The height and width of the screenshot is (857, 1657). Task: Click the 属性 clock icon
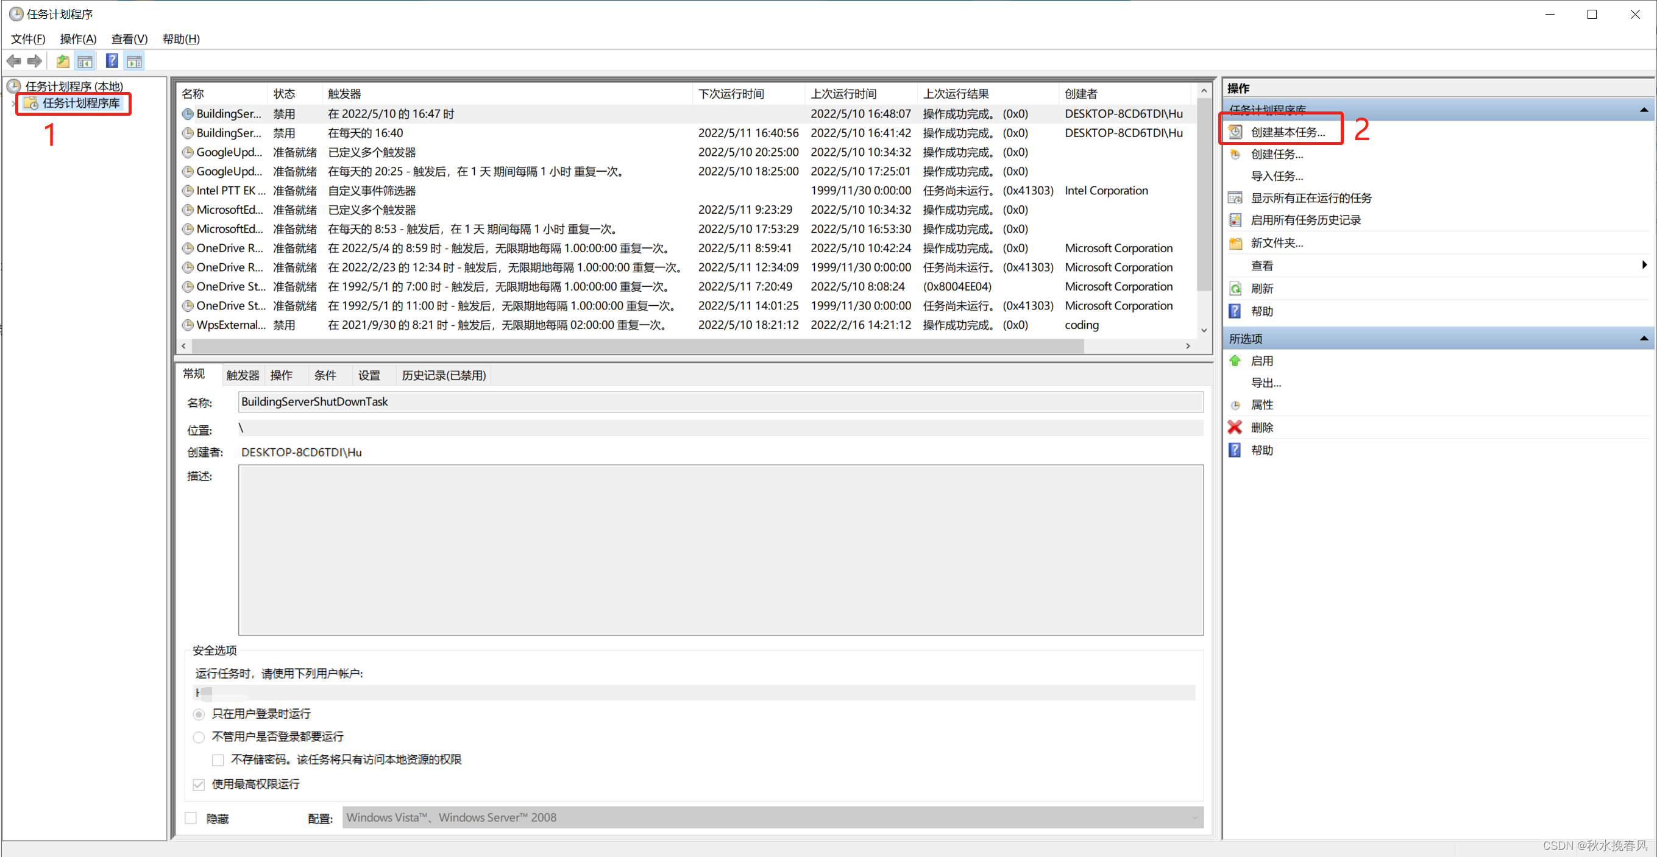tap(1235, 406)
